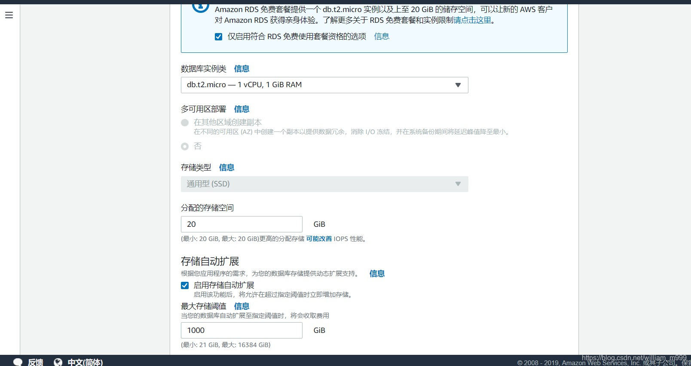The image size is (691, 366).
Task: Click the 分配的存储空间 label
Action: pos(207,208)
